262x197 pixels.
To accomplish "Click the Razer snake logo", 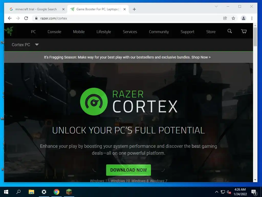I will [9, 31].
